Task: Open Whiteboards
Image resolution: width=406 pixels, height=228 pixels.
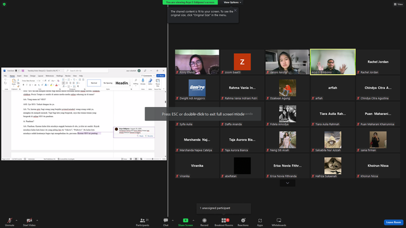Action: 279,222
